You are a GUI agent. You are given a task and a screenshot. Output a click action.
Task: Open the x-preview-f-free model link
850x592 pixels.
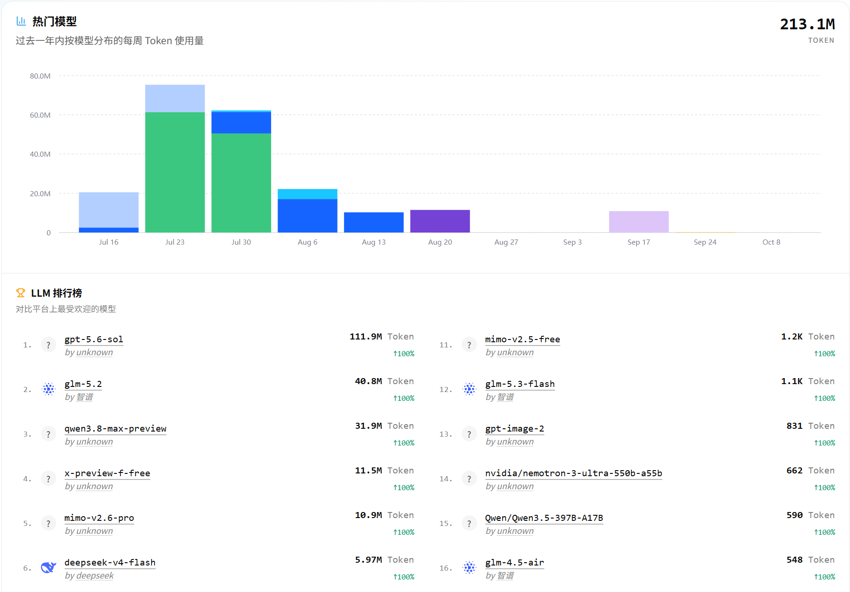pyautogui.click(x=107, y=473)
